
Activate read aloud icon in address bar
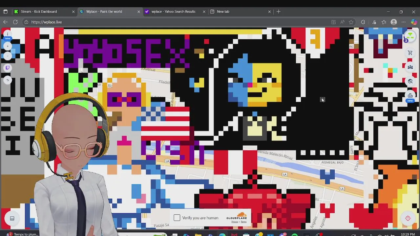click(342, 22)
